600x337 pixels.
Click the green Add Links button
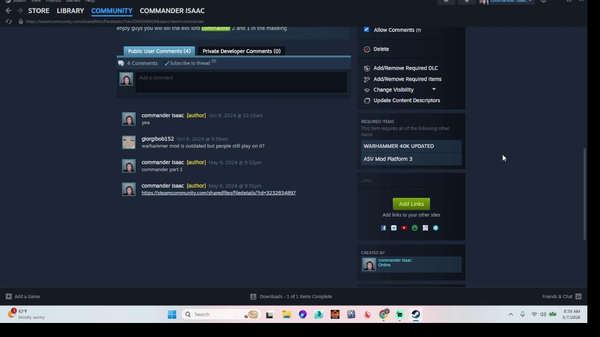click(411, 204)
